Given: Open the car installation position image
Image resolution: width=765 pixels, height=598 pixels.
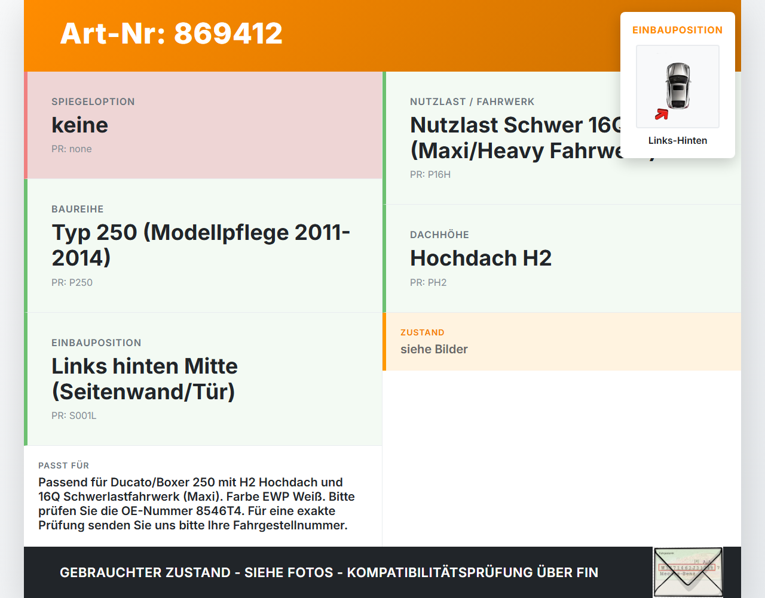Looking at the screenshot, I should (x=678, y=87).
